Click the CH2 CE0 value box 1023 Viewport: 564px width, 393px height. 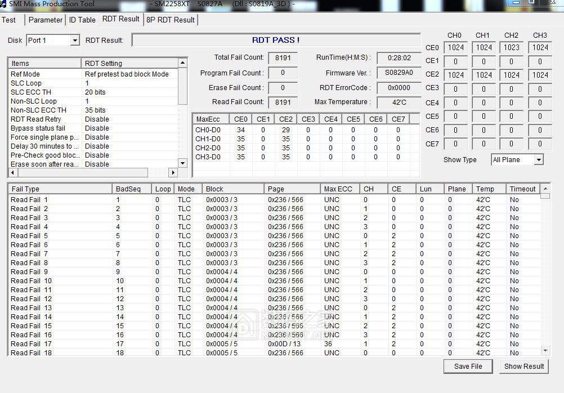(x=511, y=48)
